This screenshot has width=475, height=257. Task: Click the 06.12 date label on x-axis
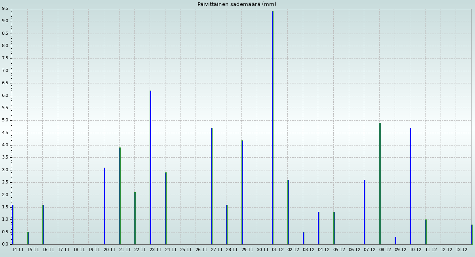point(354,250)
